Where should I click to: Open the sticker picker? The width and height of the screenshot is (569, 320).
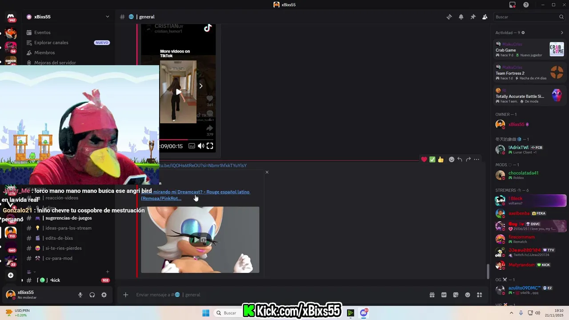456,295
